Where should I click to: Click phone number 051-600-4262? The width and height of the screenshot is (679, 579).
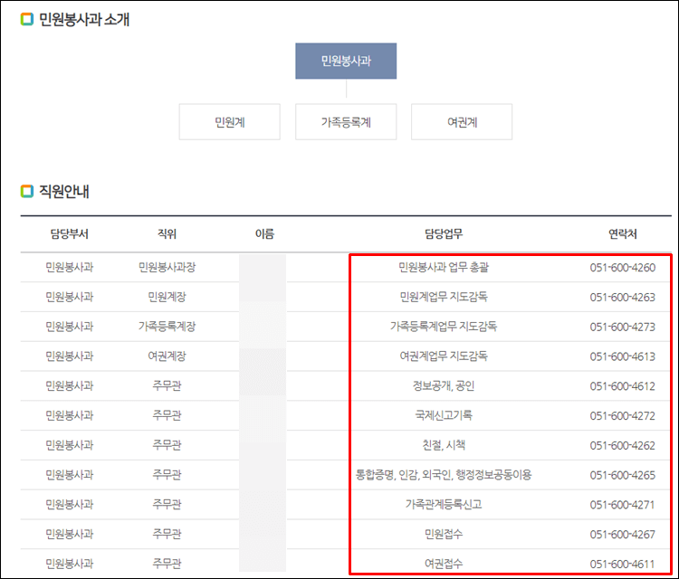(x=623, y=446)
